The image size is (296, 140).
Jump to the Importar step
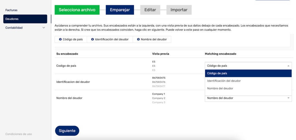click(179, 10)
